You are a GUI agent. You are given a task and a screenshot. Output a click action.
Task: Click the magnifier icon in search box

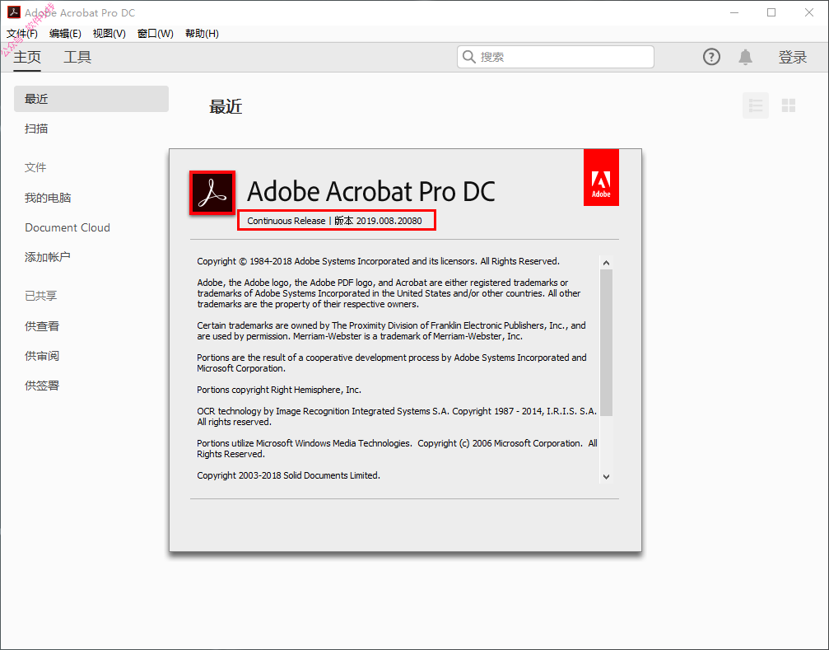point(469,57)
